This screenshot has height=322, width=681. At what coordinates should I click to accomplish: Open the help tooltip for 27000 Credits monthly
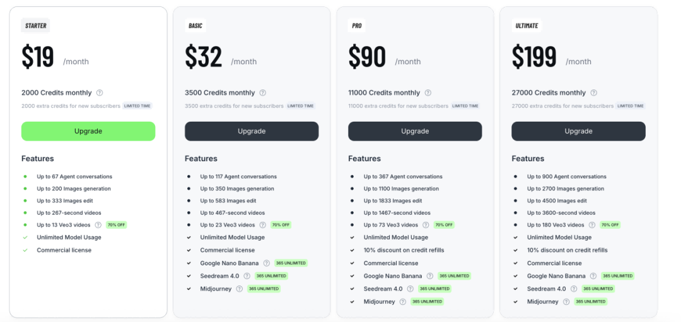tap(594, 93)
